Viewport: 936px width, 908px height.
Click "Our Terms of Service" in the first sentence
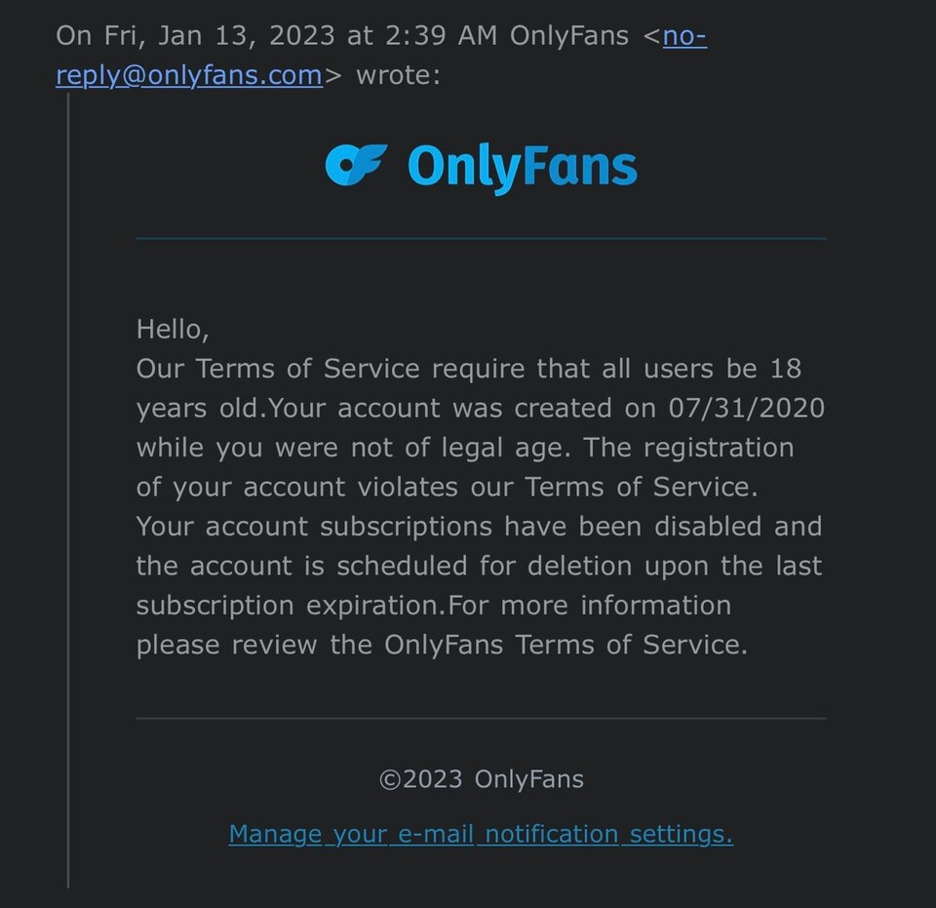coord(278,369)
